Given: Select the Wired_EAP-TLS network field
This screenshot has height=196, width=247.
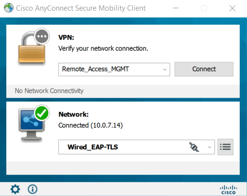Looking at the screenshot, I should [136, 147].
